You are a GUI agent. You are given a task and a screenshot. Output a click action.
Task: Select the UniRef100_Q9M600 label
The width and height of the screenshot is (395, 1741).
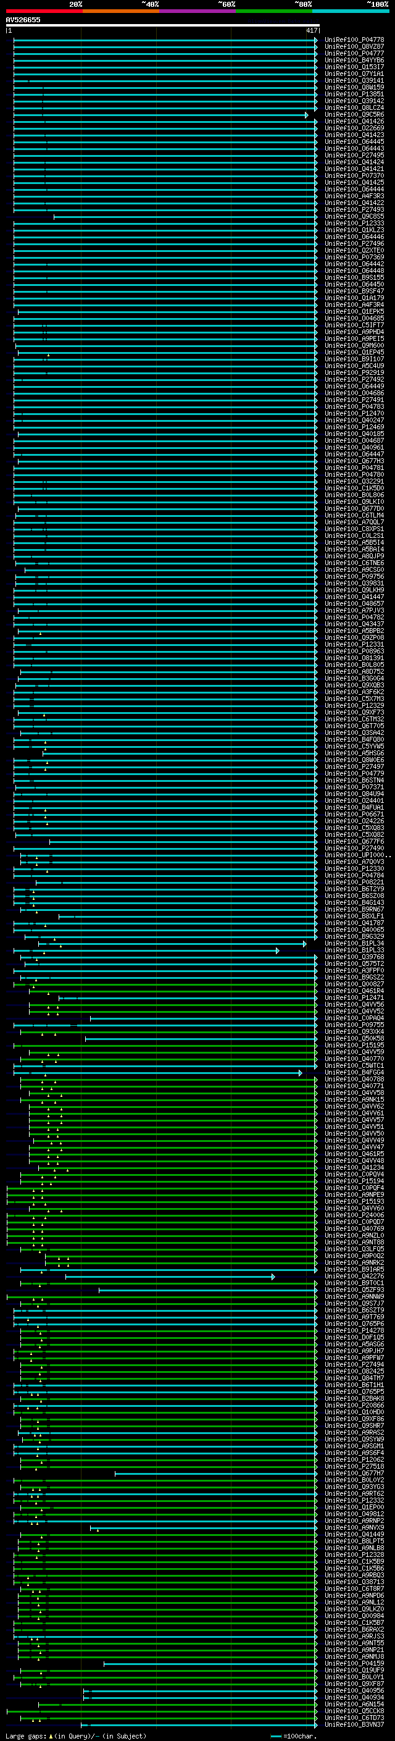click(354, 345)
